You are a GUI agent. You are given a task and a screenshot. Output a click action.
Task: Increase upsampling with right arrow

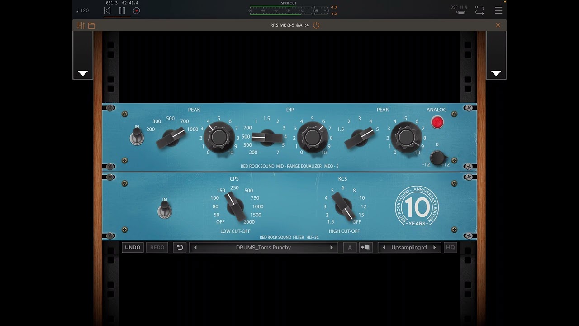click(435, 248)
